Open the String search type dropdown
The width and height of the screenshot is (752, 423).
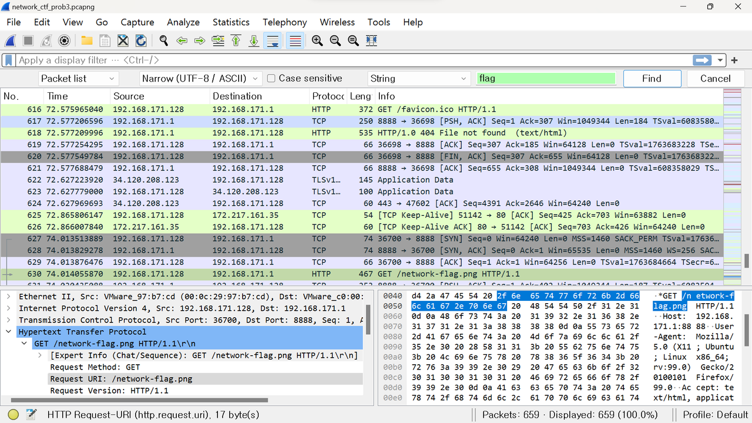click(x=419, y=79)
